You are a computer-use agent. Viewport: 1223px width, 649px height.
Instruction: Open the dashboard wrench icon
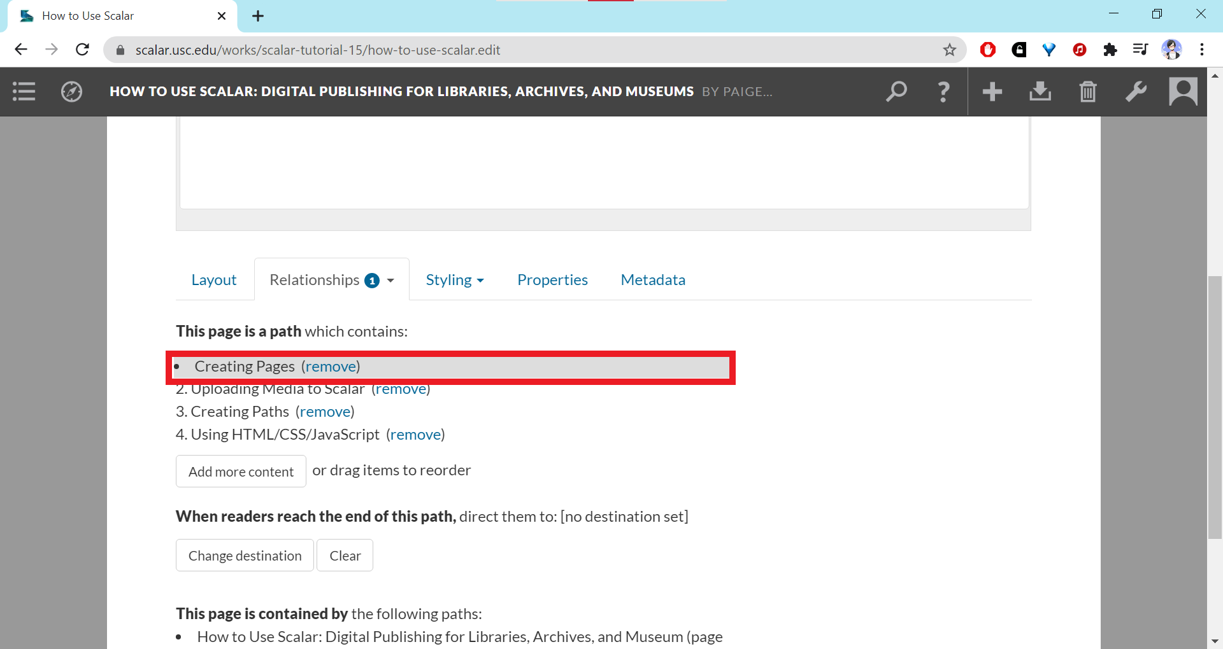[1136, 92]
